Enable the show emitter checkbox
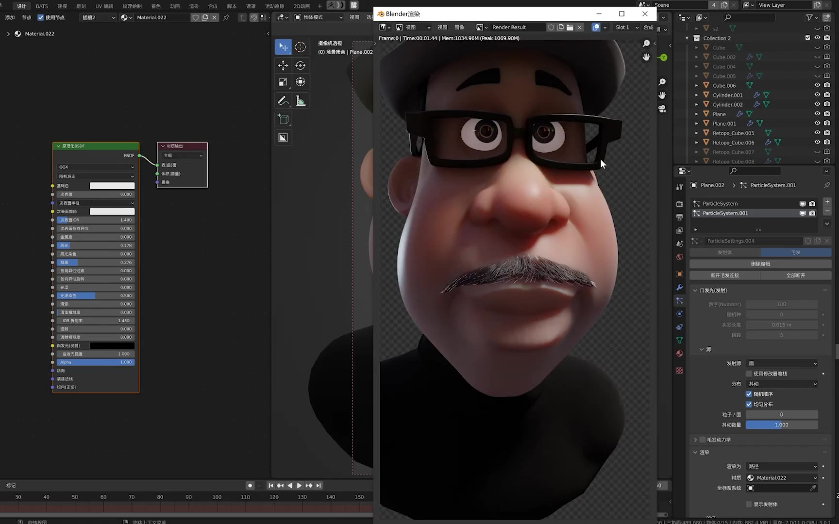This screenshot has height=524, width=839. click(x=749, y=504)
